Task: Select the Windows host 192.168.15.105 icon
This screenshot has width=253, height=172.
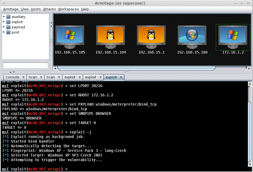Action: pyautogui.click(x=70, y=37)
